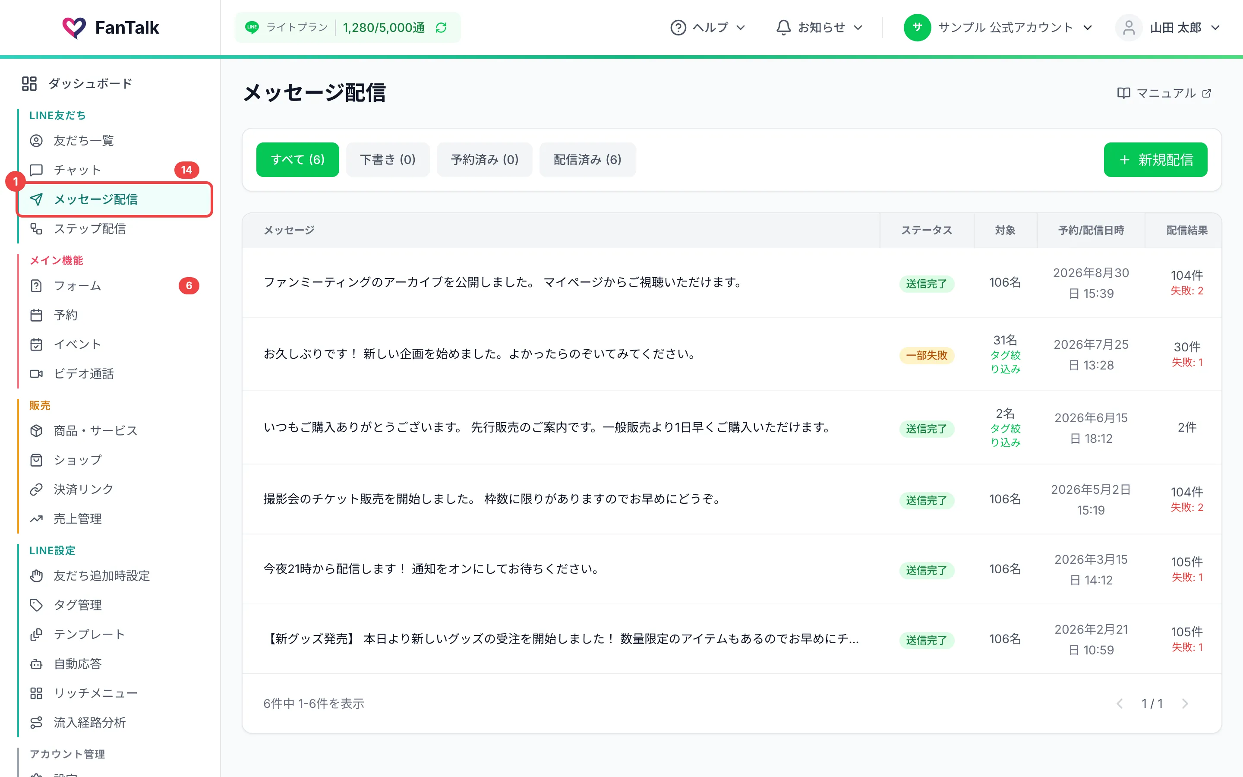The width and height of the screenshot is (1243, 777).
Task: Click the FanTalk logo
Action: (x=111, y=27)
